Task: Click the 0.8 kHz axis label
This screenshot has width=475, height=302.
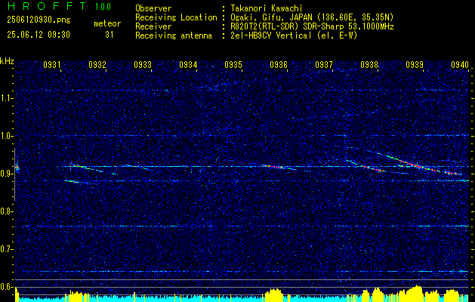Action: [x=6, y=211]
